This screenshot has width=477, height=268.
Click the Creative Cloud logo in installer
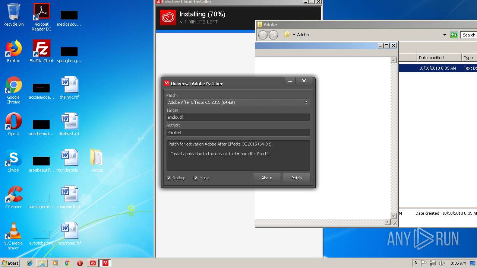coord(168,17)
